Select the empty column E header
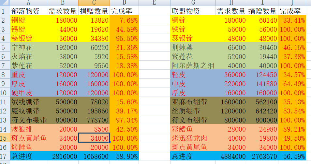The width and height of the screenshot is (311, 164). point(154,3)
